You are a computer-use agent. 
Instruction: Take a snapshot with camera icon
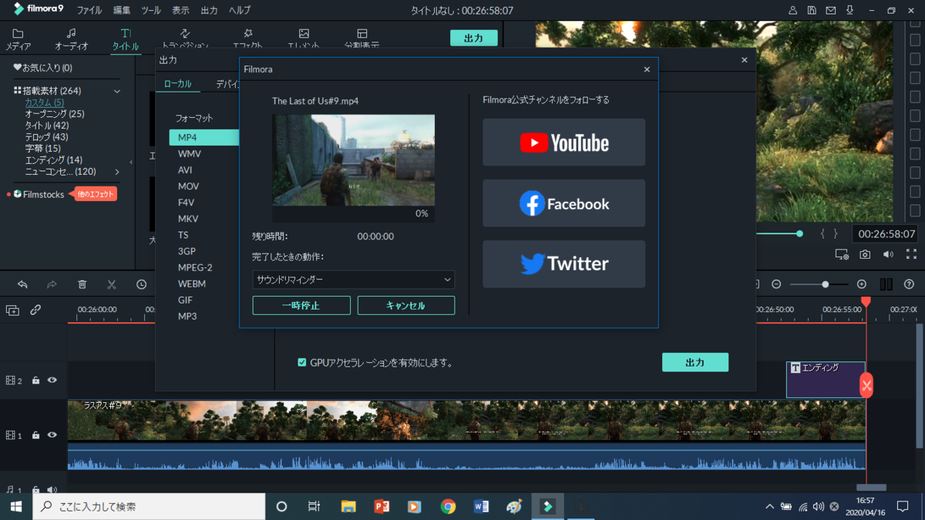pyautogui.click(x=866, y=254)
